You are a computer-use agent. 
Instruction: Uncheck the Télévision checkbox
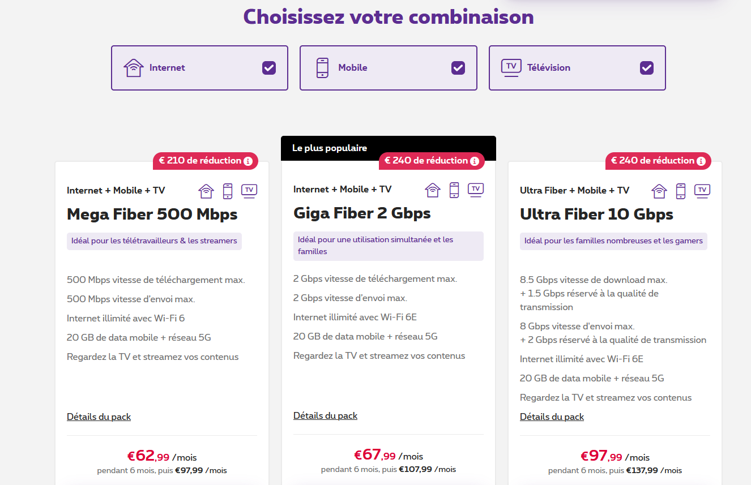click(647, 68)
